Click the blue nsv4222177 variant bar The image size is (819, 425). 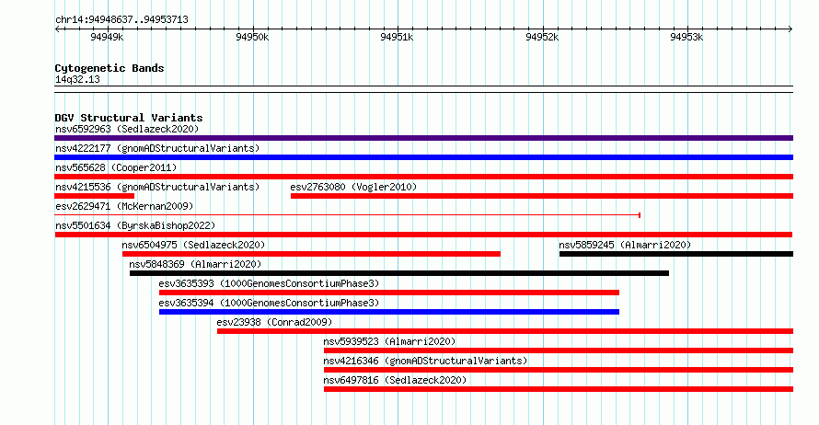(x=423, y=157)
